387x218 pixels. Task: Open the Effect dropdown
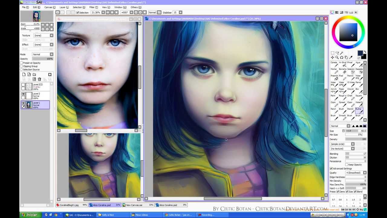tap(43, 45)
